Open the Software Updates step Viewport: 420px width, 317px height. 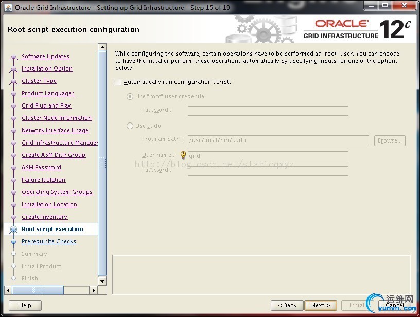click(x=45, y=56)
